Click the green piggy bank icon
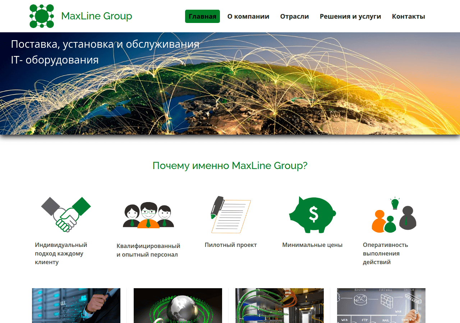 [x=313, y=214]
